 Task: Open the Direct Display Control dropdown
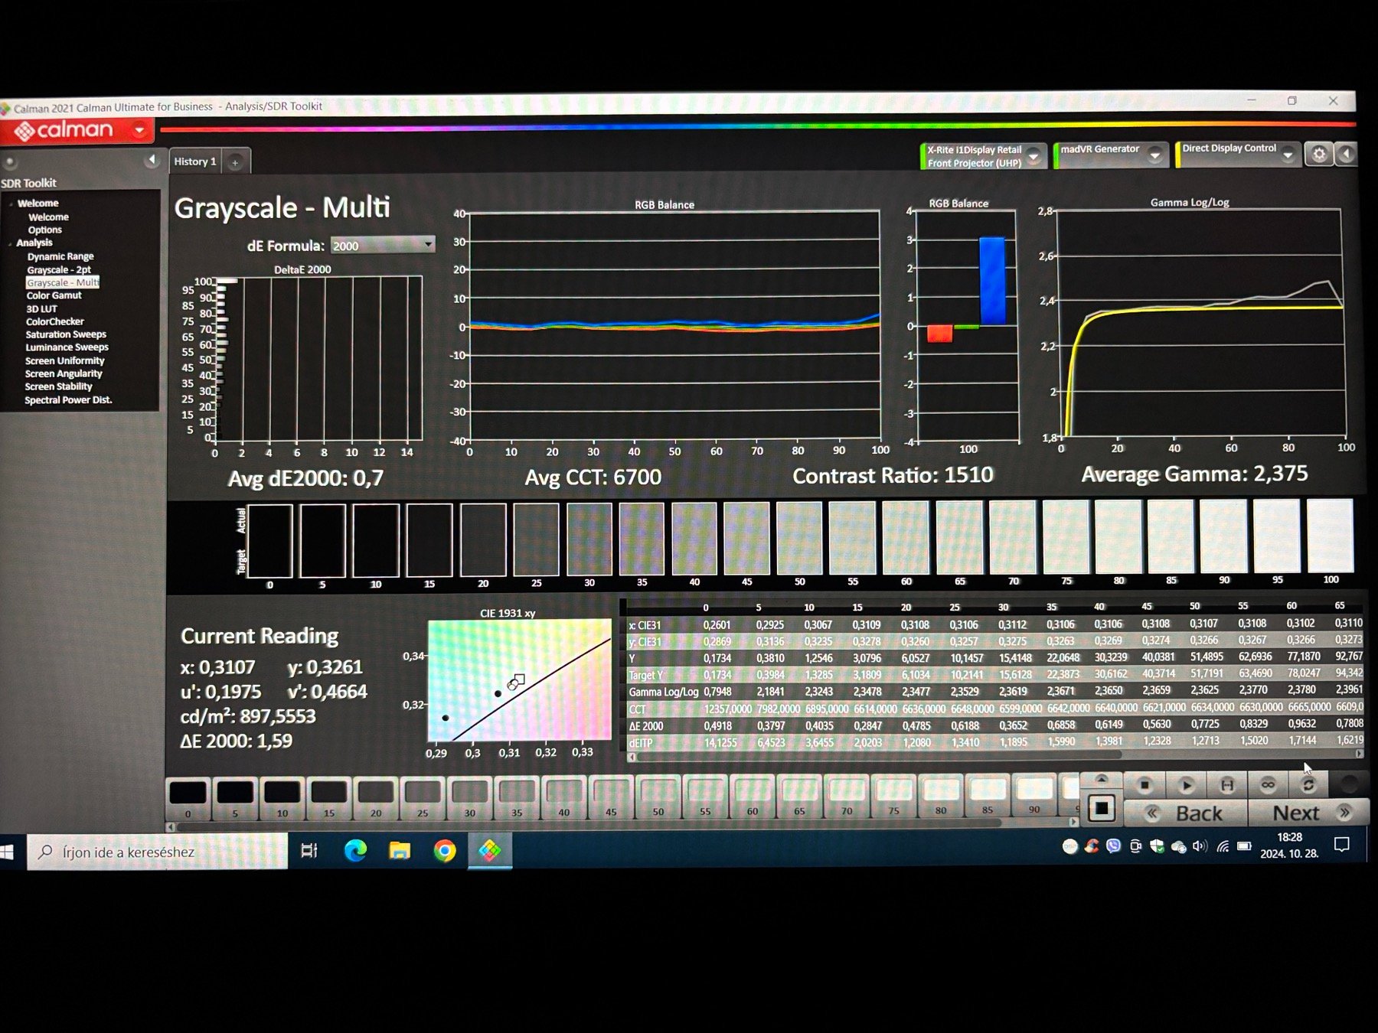1288,155
